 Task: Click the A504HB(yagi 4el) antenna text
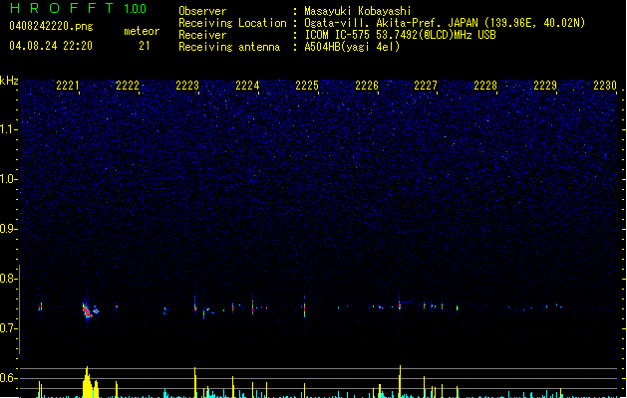click(352, 47)
